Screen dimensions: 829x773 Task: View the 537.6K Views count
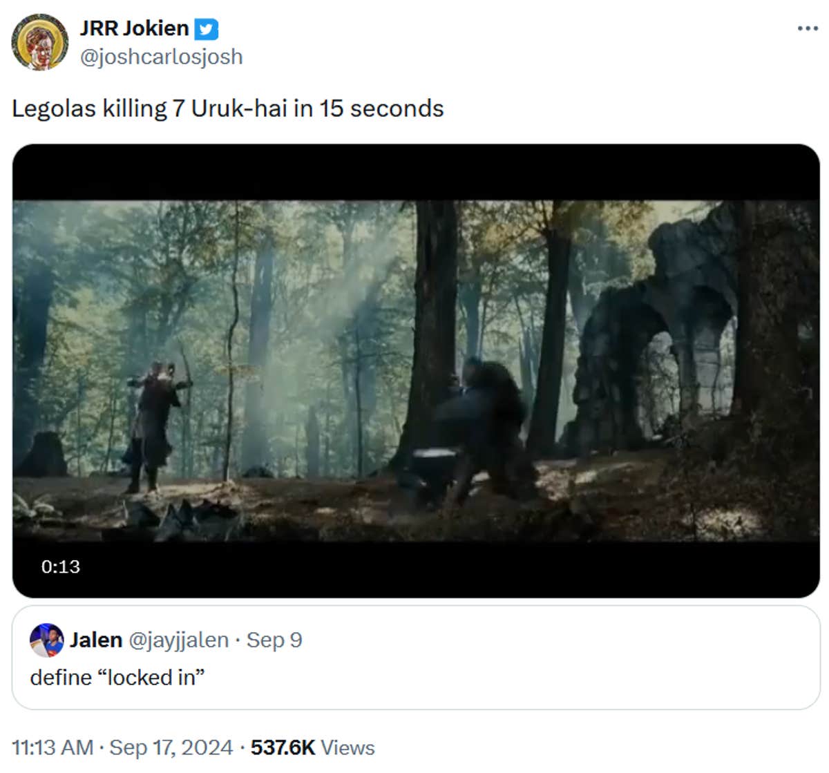pyautogui.click(x=312, y=747)
